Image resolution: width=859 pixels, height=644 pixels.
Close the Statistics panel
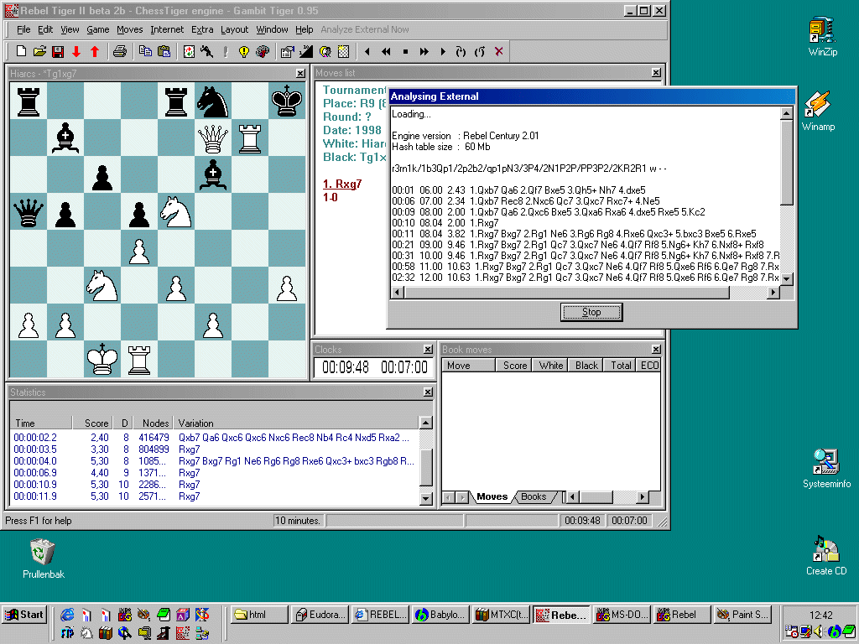pos(428,392)
